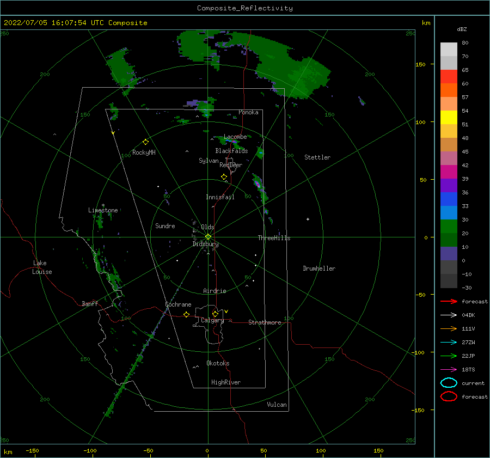490x458 pixels.
Task: Click yellow diamond marker south of RedDeer
Action: click(224, 177)
